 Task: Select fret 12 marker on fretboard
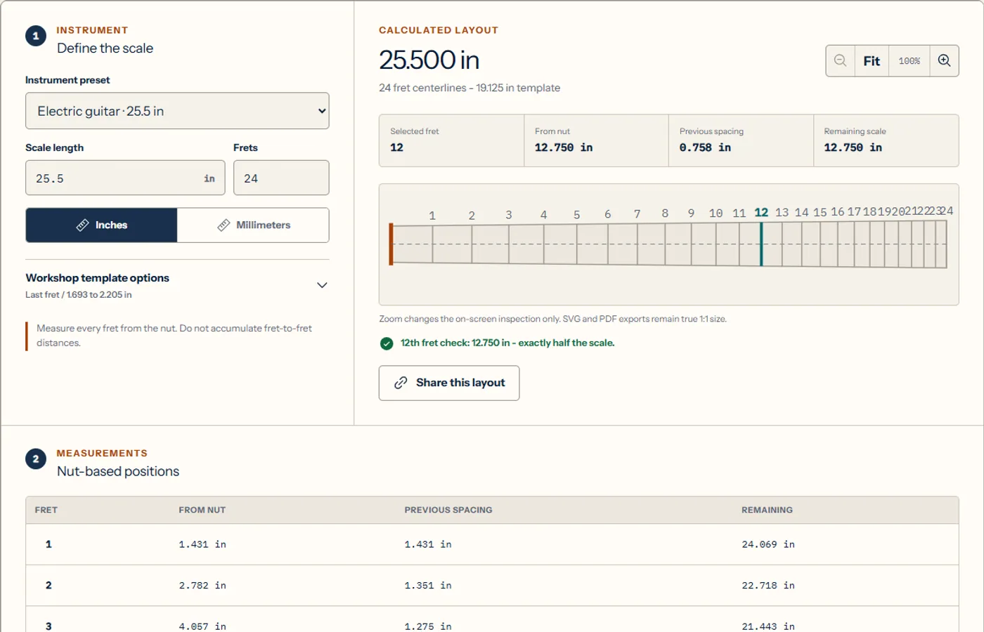tap(761, 244)
